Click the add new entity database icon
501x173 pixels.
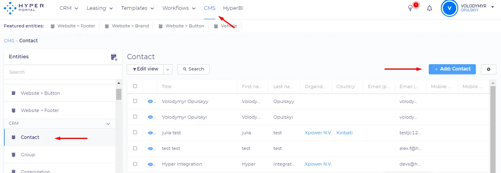pyautogui.click(x=114, y=58)
